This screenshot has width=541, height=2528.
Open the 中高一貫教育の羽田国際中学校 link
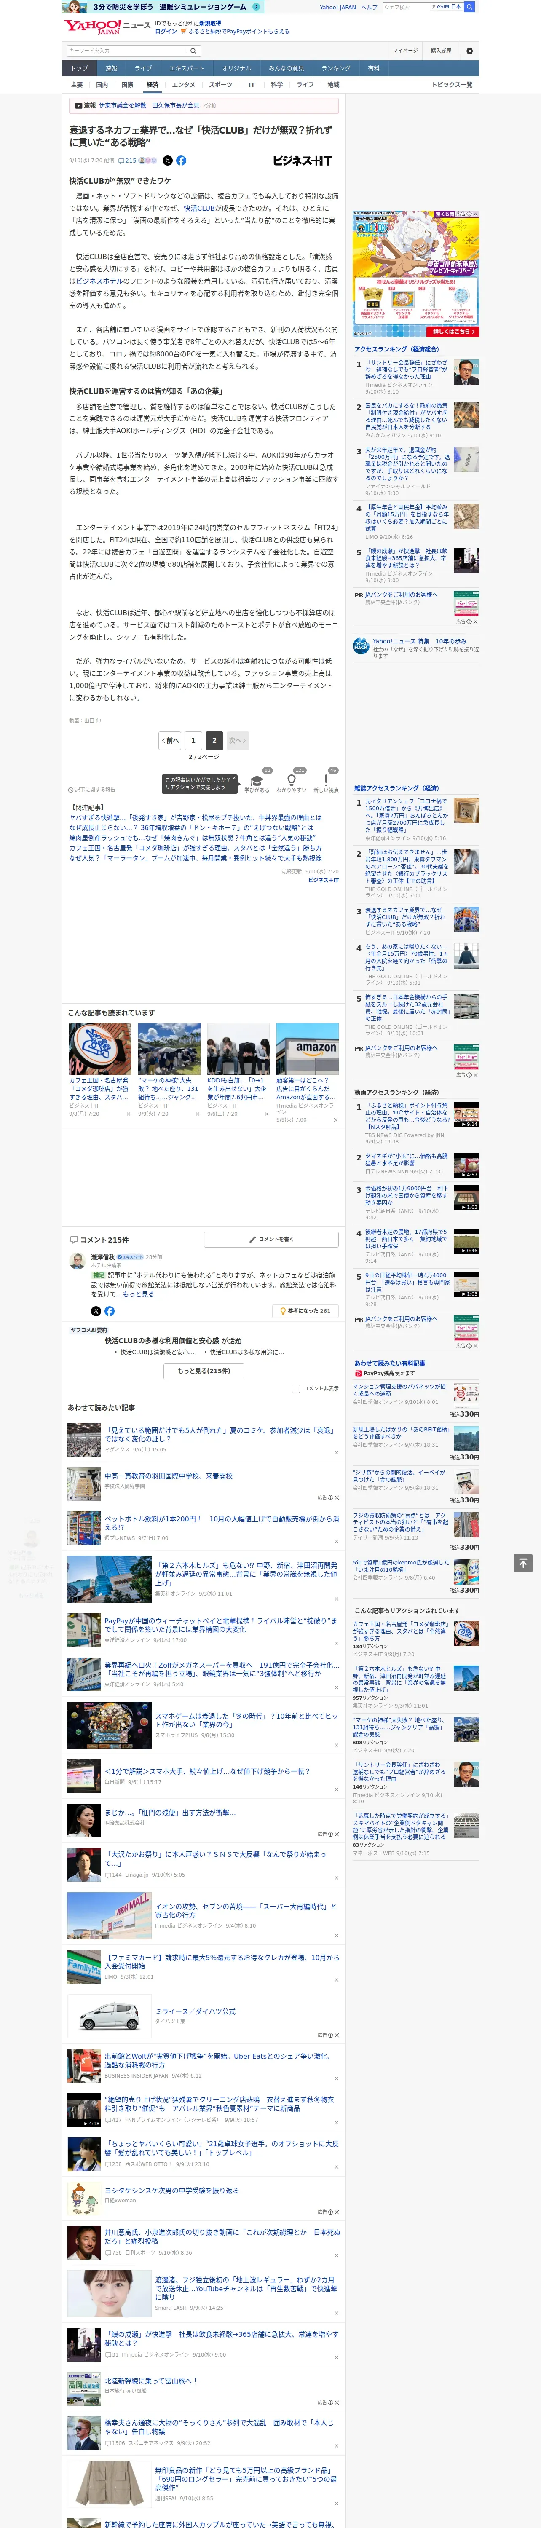pos(169,1476)
